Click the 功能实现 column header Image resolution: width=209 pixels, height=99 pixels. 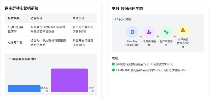pyautogui.click(x=37, y=18)
